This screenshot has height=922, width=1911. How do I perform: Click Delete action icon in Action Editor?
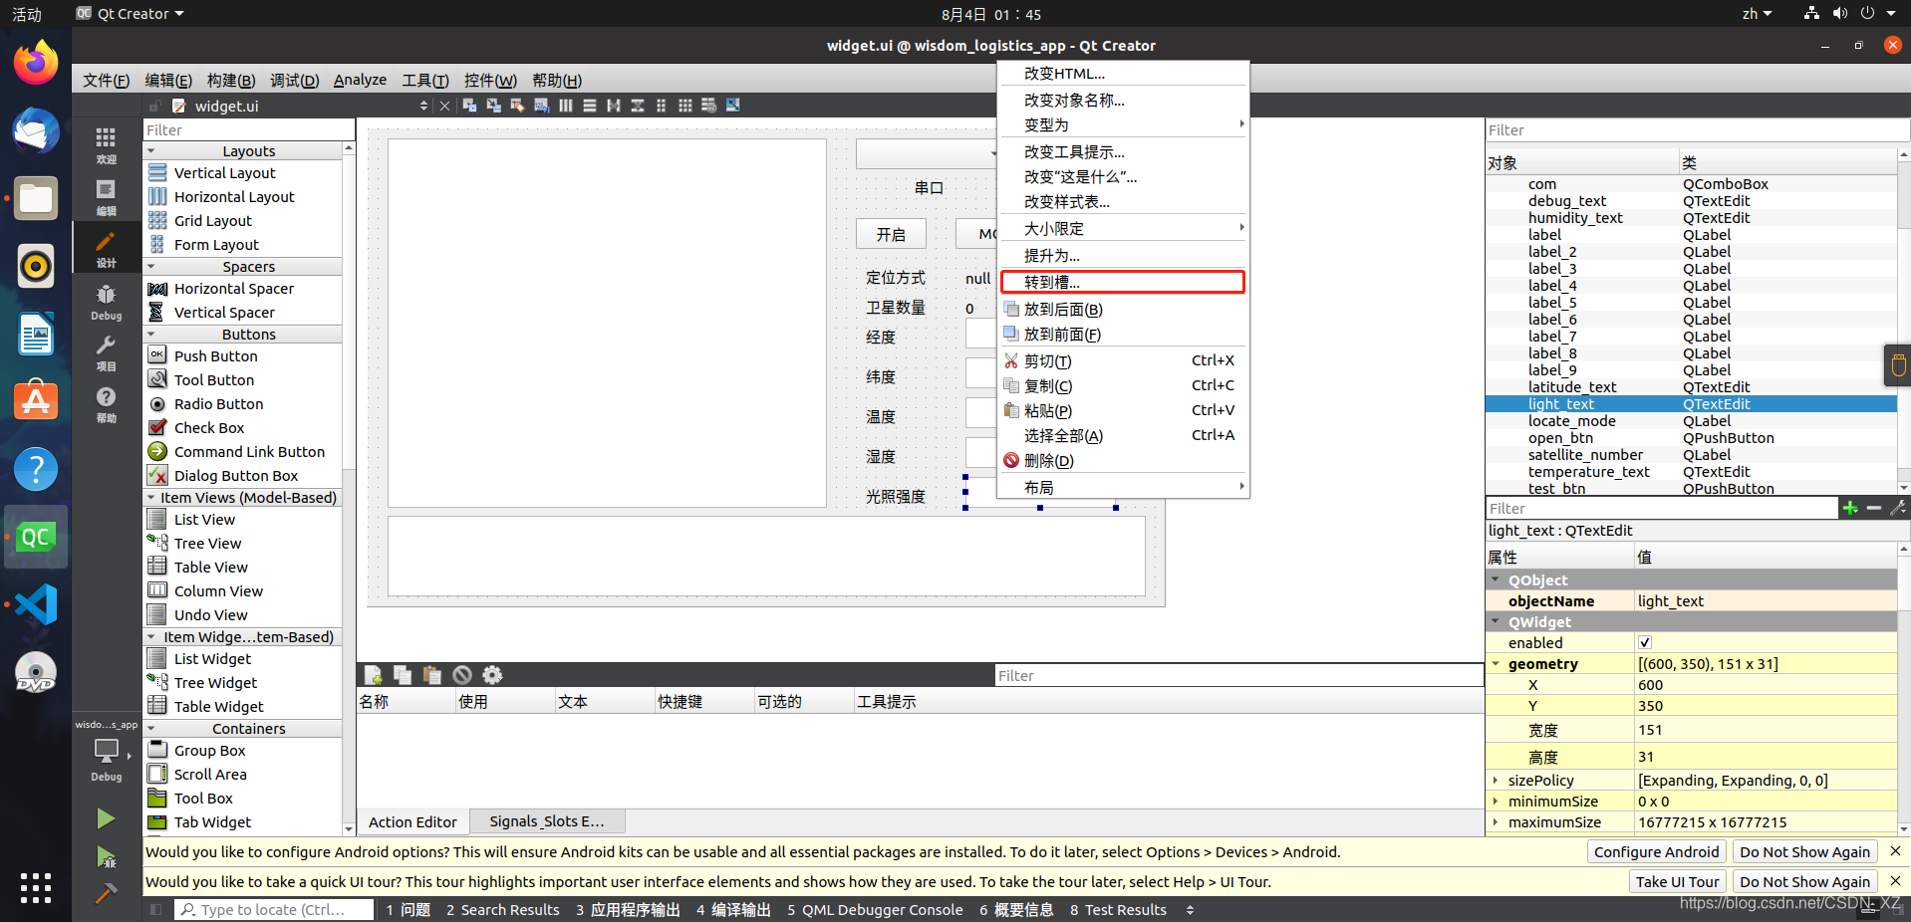point(462,675)
